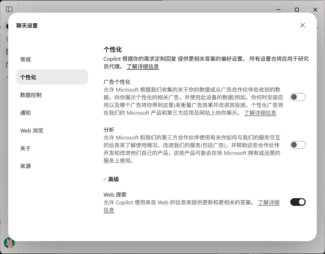Open 了解详细信息 link in 广告个性化

click(x=260, y=113)
